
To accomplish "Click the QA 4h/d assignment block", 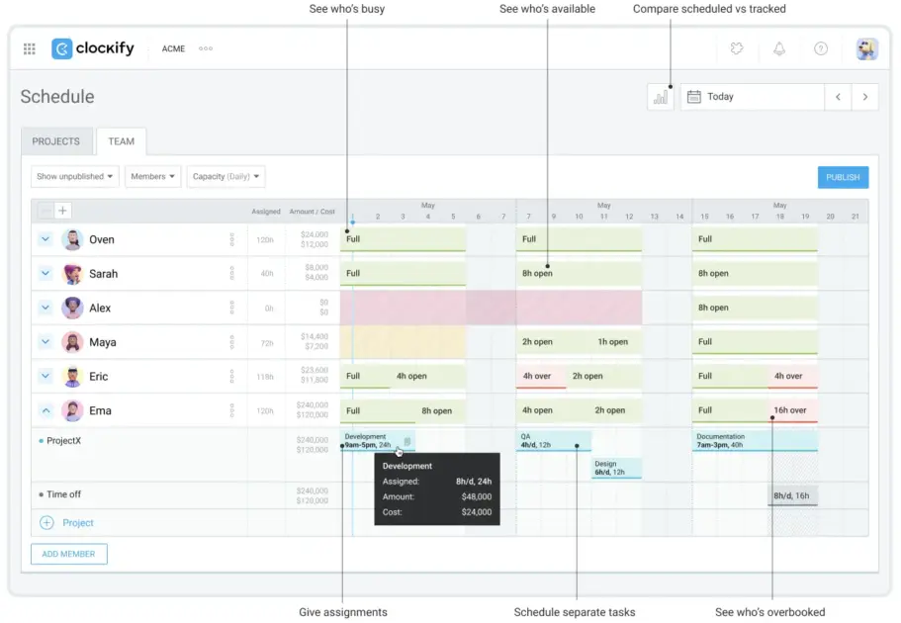I will coord(553,441).
